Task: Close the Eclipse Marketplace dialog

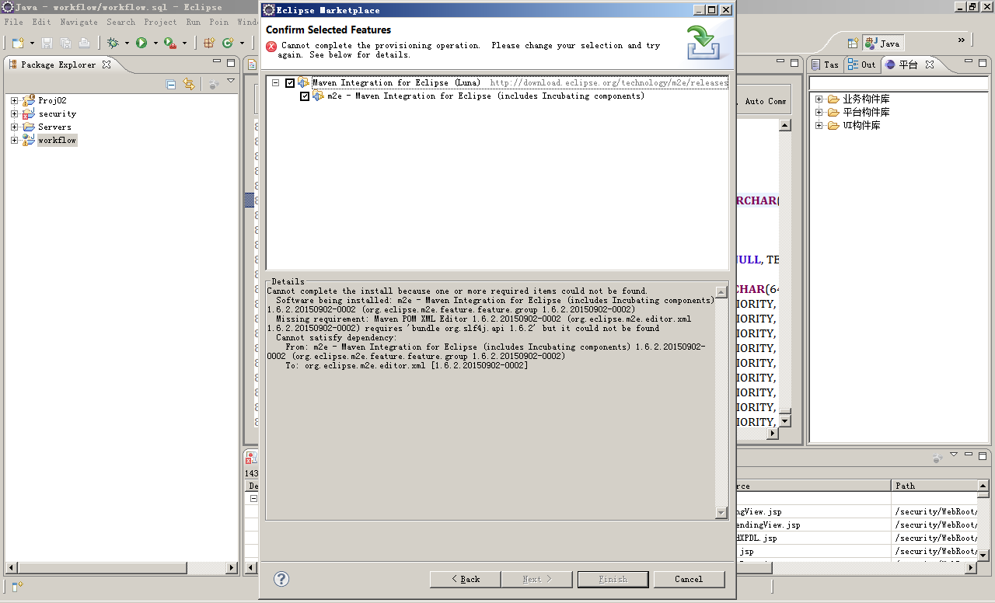Action: point(726,10)
